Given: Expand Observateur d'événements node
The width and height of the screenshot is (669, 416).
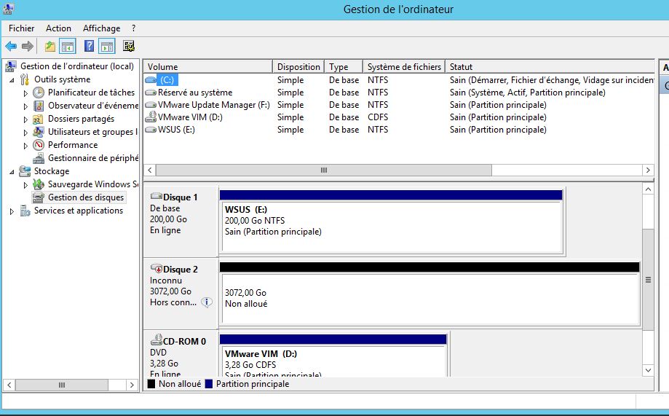Looking at the screenshot, I should 25,106.
